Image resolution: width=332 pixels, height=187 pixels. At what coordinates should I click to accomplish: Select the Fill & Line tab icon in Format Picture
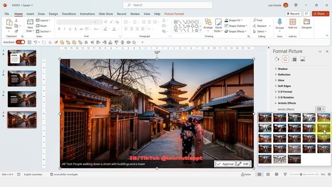[276, 59]
